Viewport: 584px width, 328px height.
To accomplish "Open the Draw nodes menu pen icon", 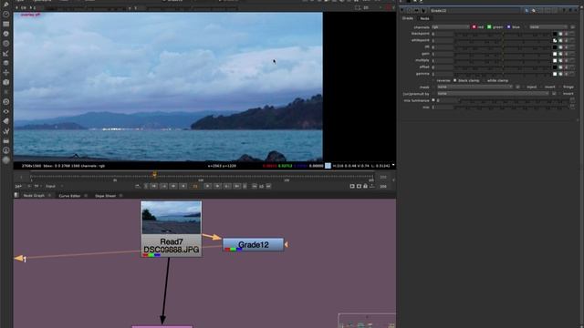I will pyautogui.click(x=6, y=5).
